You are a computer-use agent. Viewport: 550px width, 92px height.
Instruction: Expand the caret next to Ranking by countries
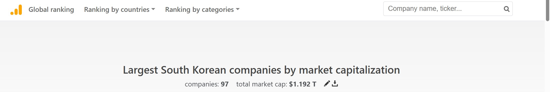(153, 9)
